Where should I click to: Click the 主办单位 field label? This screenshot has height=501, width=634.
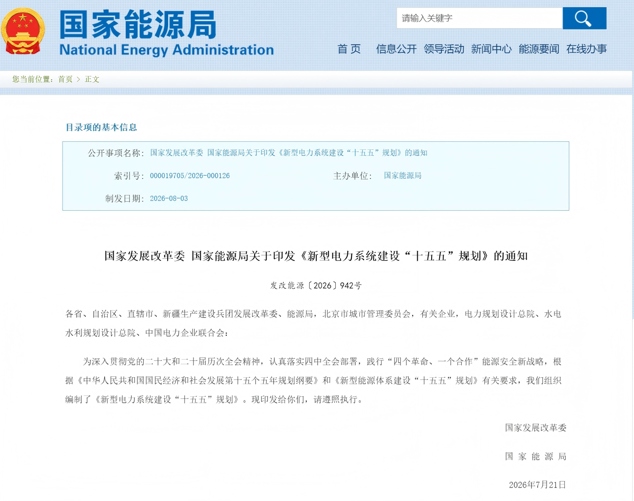tap(353, 176)
